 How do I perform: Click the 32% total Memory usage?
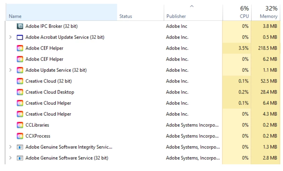(x=271, y=8)
